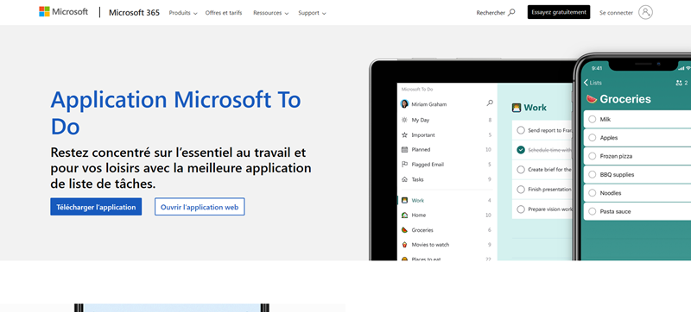Click the Movies to watch popcorn icon

[404, 244]
